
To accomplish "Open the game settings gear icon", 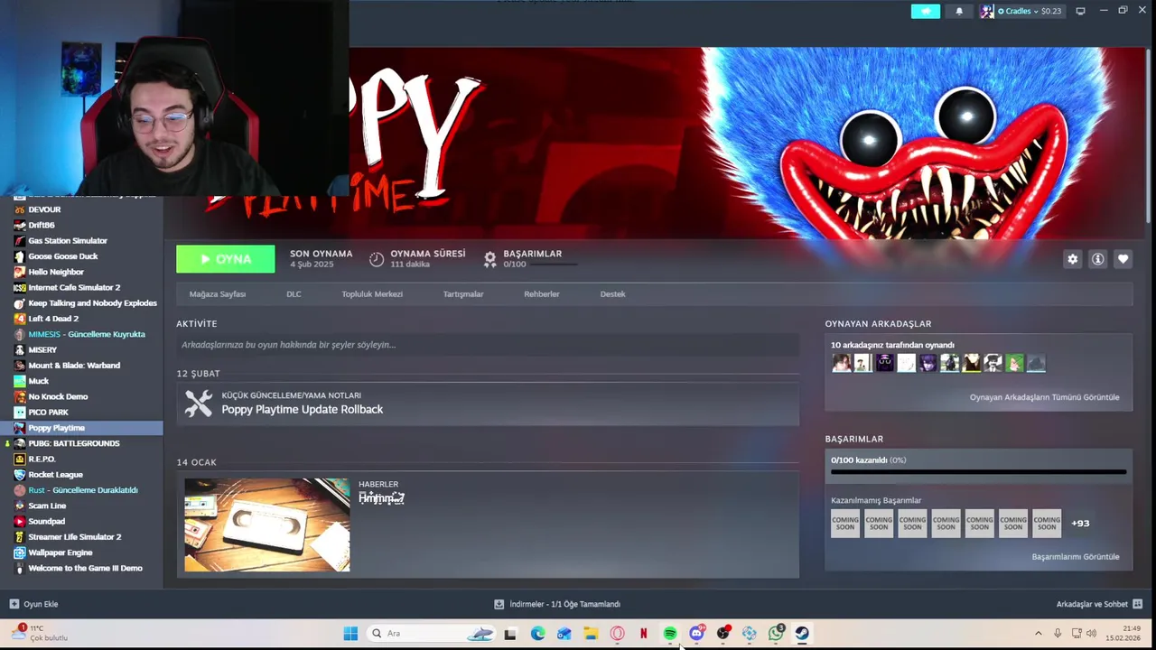I will pyautogui.click(x=1072, y=259).
